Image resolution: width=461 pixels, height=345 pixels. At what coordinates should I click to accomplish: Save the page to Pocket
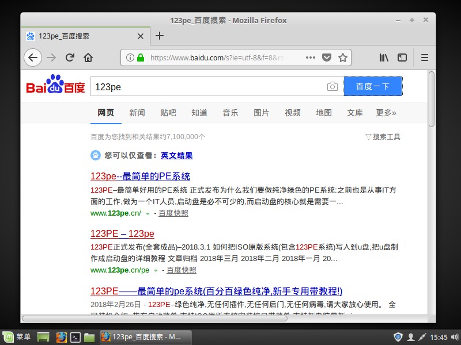click(327, 57)
